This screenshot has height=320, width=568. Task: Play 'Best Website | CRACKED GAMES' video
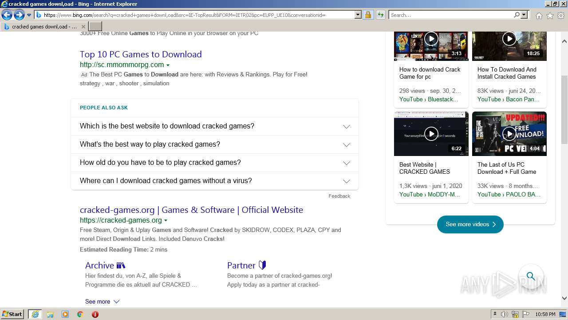pyautogui.click(x=431, y=133)
